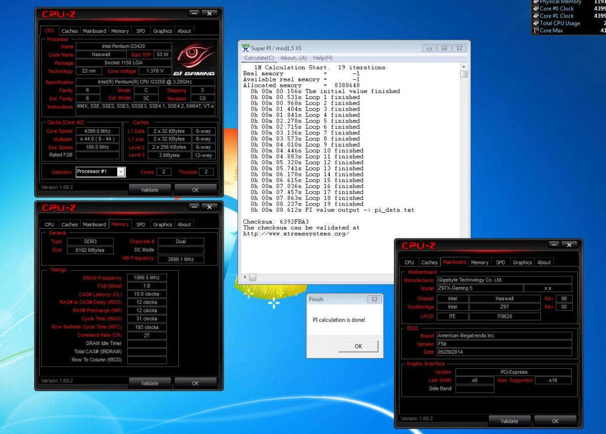
Task: Click the Specification Pentium G3258 field
Action: click(145, 82)
